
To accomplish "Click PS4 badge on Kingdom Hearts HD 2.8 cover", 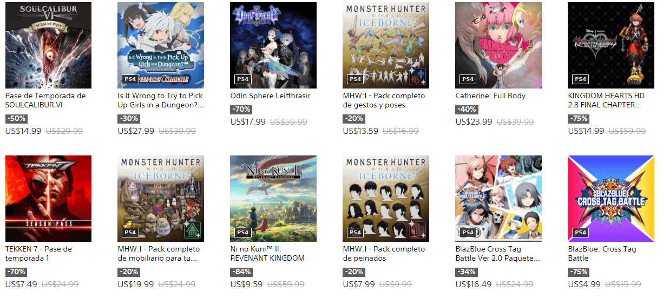I will click(580, 79).
